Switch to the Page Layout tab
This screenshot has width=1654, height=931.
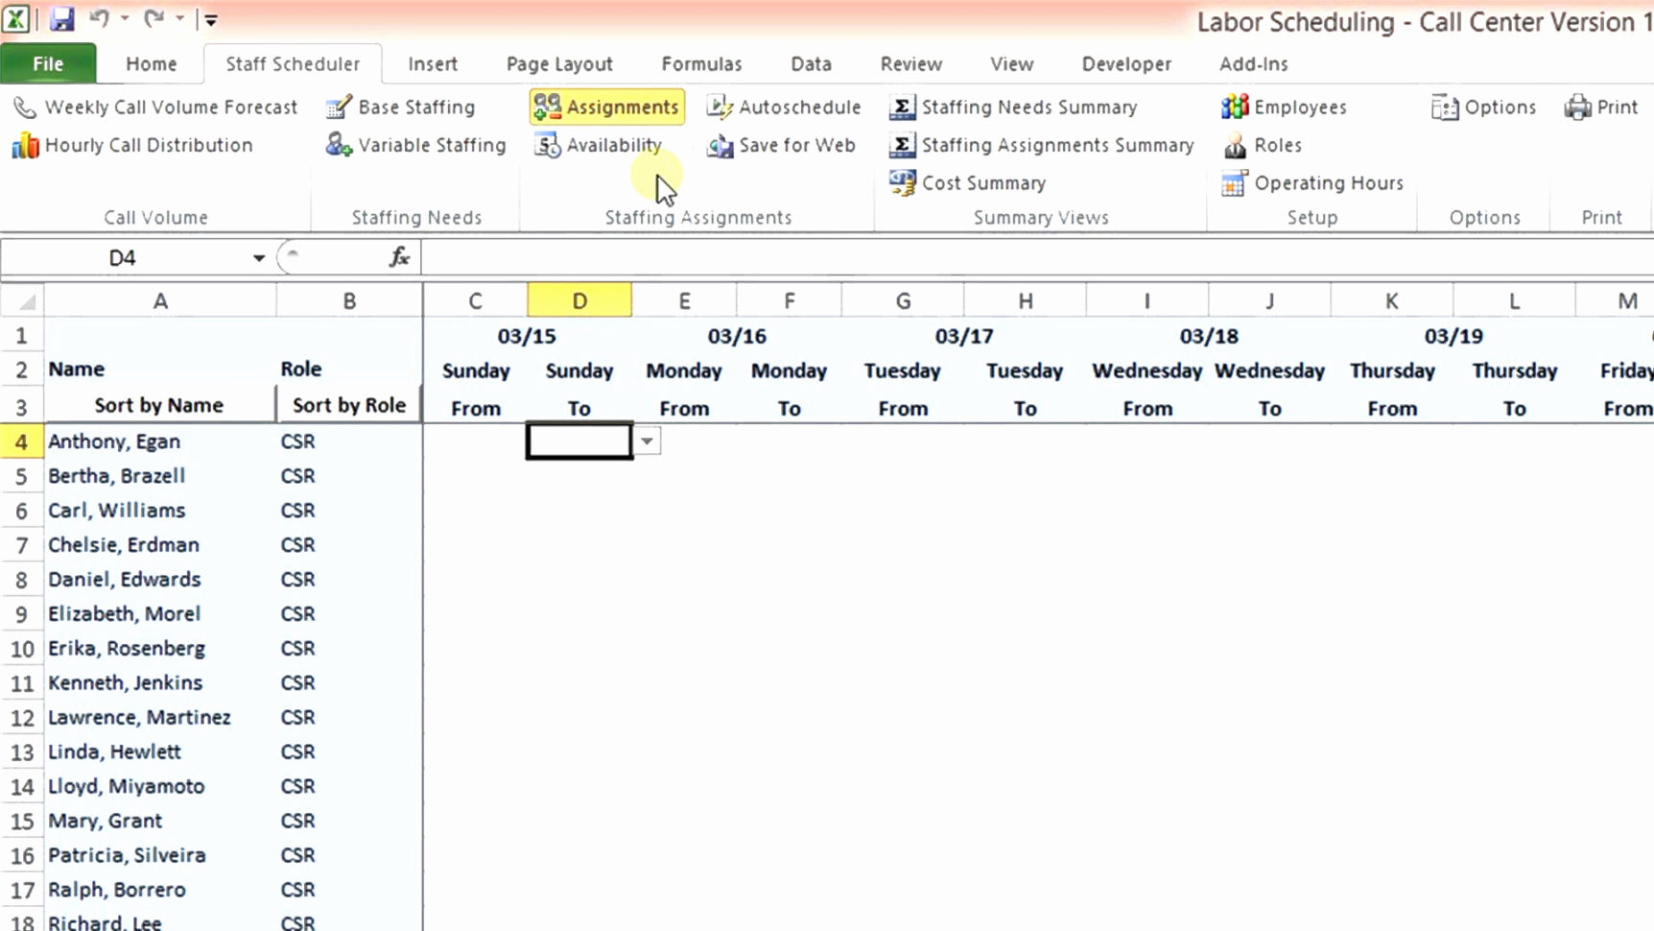(x=559, y=64)
